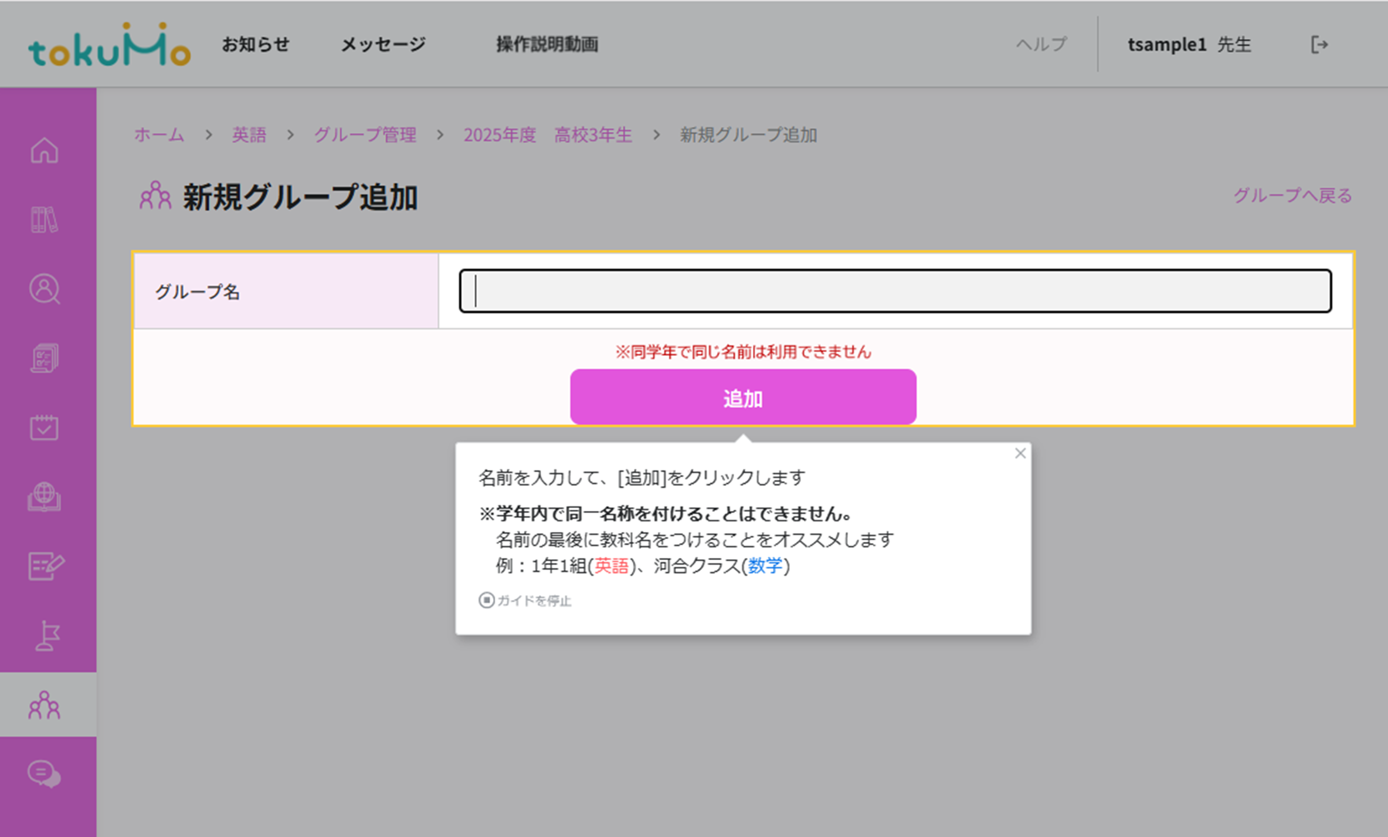This screenshot has width=1388, height=837.
Task: Go to グループ管理 breadcrumb link
Action: pyautogui.click(x=365, y=135)
